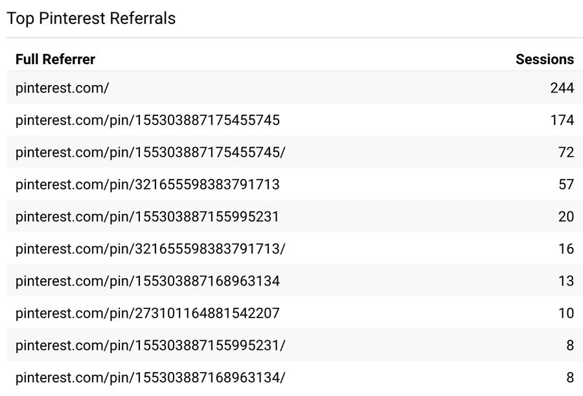The width and height of the screenshot is (583, 396).
Task: Click the 72 sessions value
Action: tap(566, 152)
